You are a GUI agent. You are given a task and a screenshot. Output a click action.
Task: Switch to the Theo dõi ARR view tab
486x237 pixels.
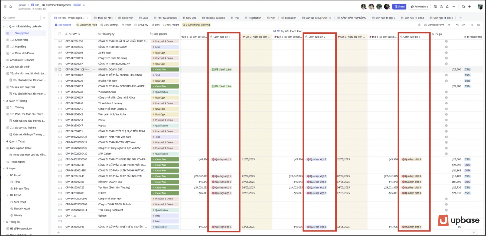(103, 18)
